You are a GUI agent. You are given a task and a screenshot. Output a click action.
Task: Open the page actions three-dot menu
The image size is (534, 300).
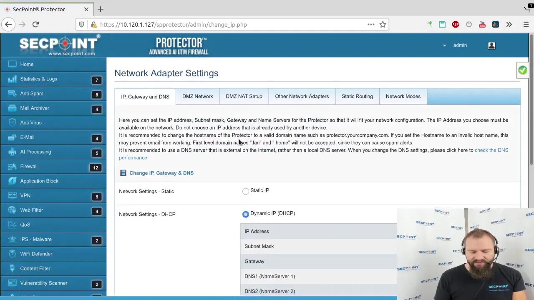(371, 25)
